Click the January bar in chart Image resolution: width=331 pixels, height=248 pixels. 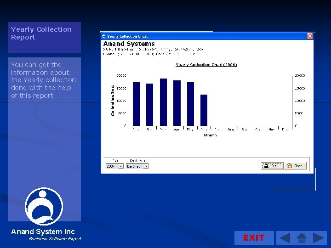[x=136, y=104]
